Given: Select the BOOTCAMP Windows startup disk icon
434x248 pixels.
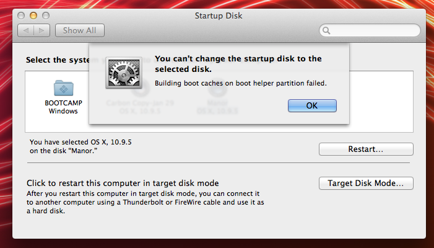Looking at the screenshot, I should coord(63,89).
